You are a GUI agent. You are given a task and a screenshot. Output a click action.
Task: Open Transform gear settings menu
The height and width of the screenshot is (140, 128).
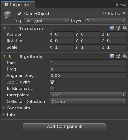pyautogui.click(x=125, y=28)
